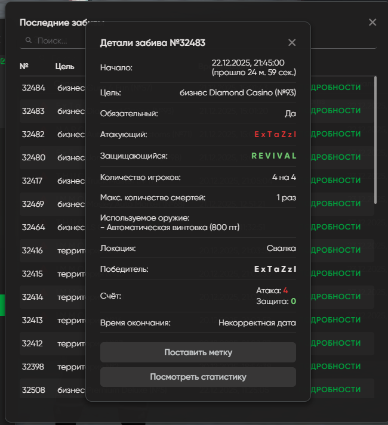
Task: Open Посмотреть статистику
Action: pyautogui.click(x=198, y=377)
